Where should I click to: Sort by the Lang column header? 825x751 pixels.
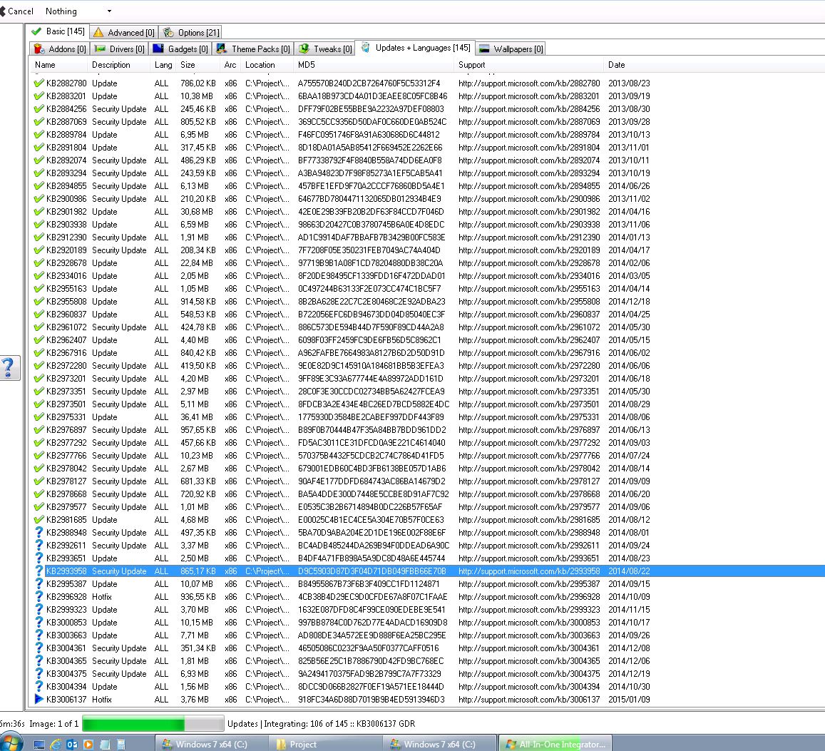[x=163, y=65]
